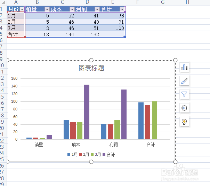The width and height of the screenshot is (210, 186).
Task: Click the 销量 axis category label
Action: [x=39, y=145]
